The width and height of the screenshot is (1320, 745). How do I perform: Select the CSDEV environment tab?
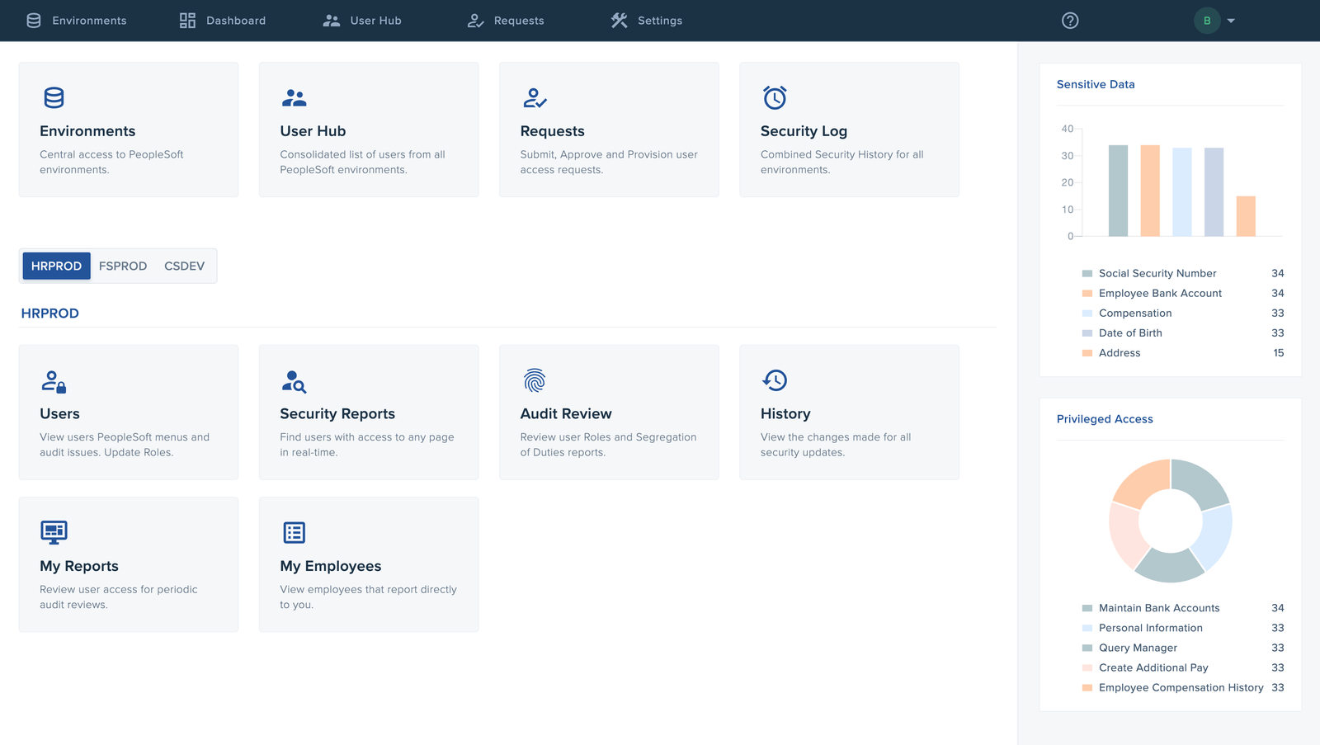[183, 266]
